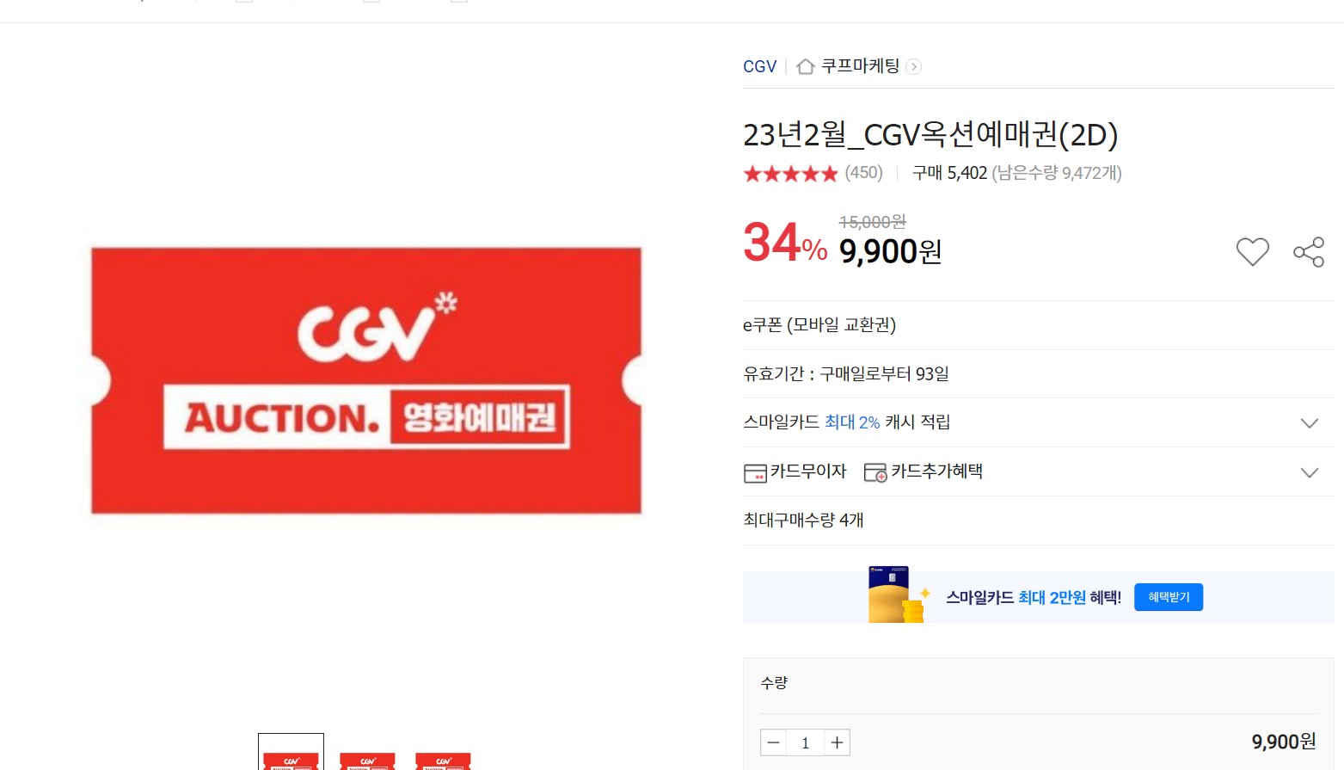Click the share icon

point(1309,252)
